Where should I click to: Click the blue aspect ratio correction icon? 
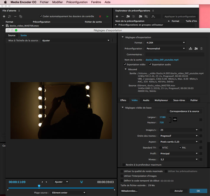(81, 182)
